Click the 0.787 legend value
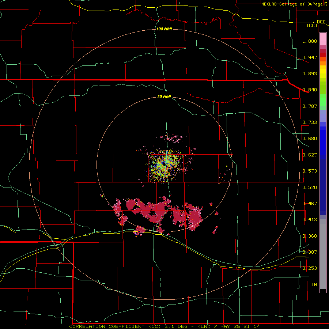 click(x=310, y=106)
